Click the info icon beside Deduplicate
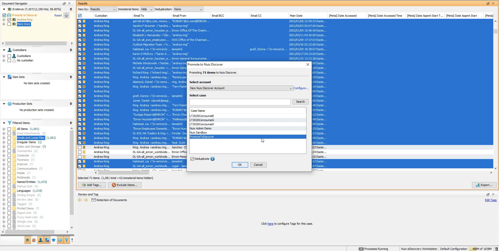 pyautogui.click(x=212, y=159)
